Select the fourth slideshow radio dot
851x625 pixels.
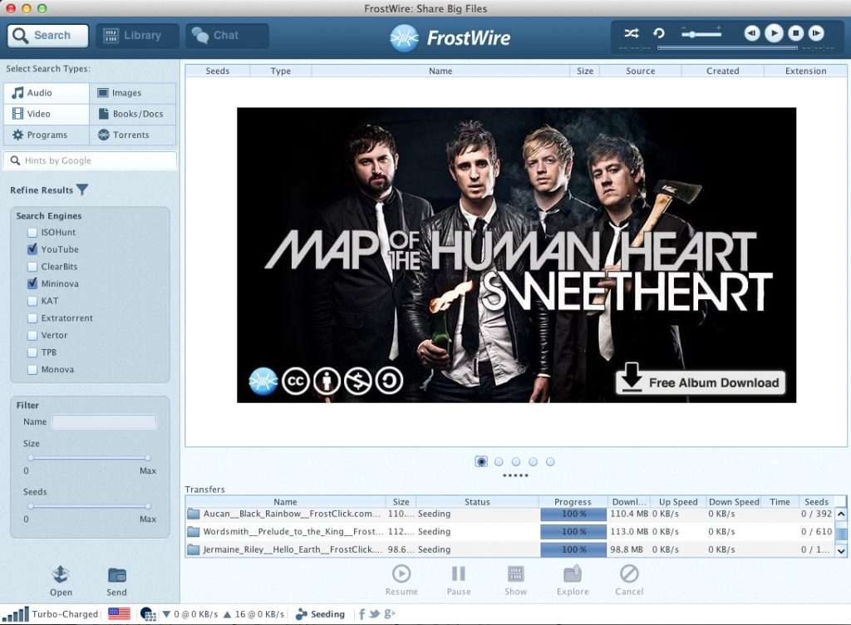click(x=533, y=462)
